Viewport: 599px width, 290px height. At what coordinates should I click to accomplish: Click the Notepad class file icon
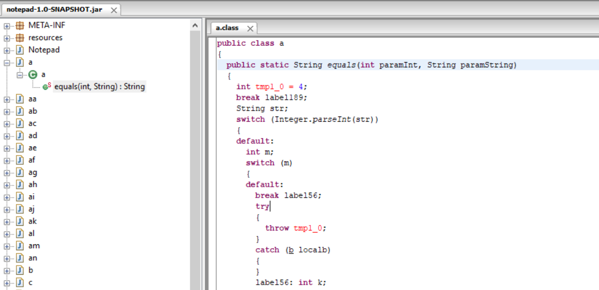click(20, 50)
